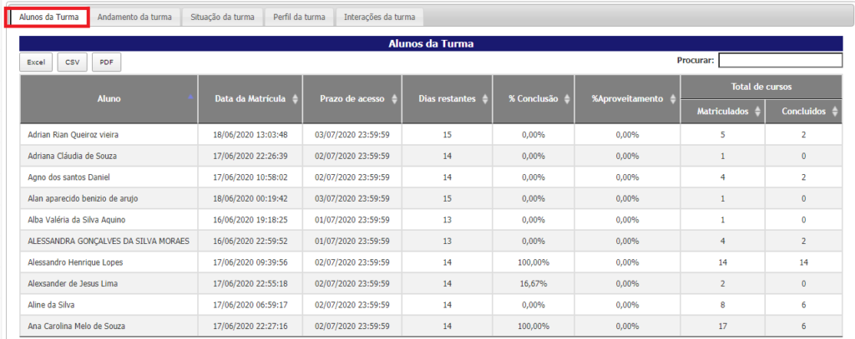Select Interações da turma tab
The image size is (855, 339).
point(379,17)
